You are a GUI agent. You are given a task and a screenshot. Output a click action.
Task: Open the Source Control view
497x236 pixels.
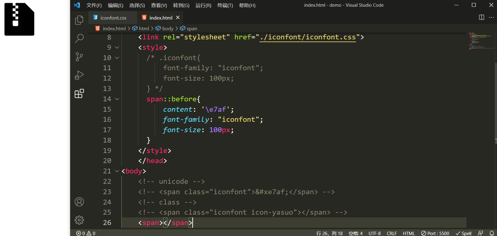click(x=79, y=57)
